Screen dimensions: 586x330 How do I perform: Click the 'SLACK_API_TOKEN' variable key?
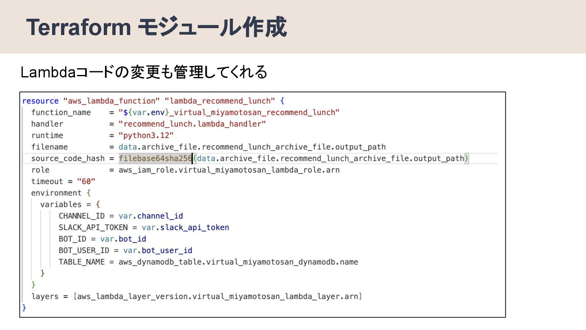[x=93, y=227]
